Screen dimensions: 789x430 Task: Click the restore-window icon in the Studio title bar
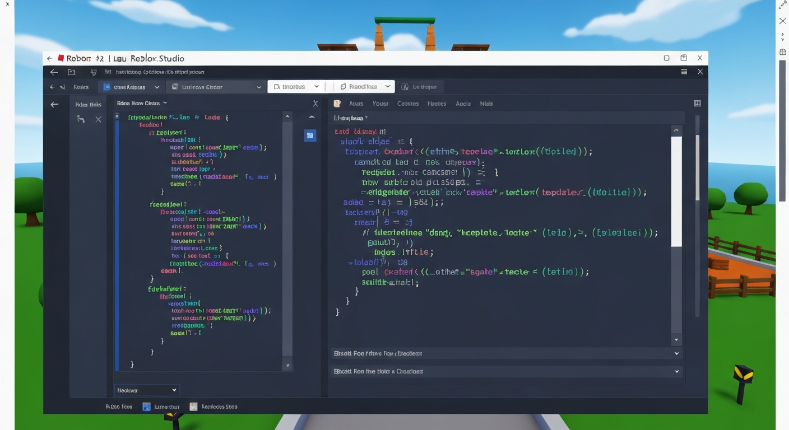click(x=684, y=58)
